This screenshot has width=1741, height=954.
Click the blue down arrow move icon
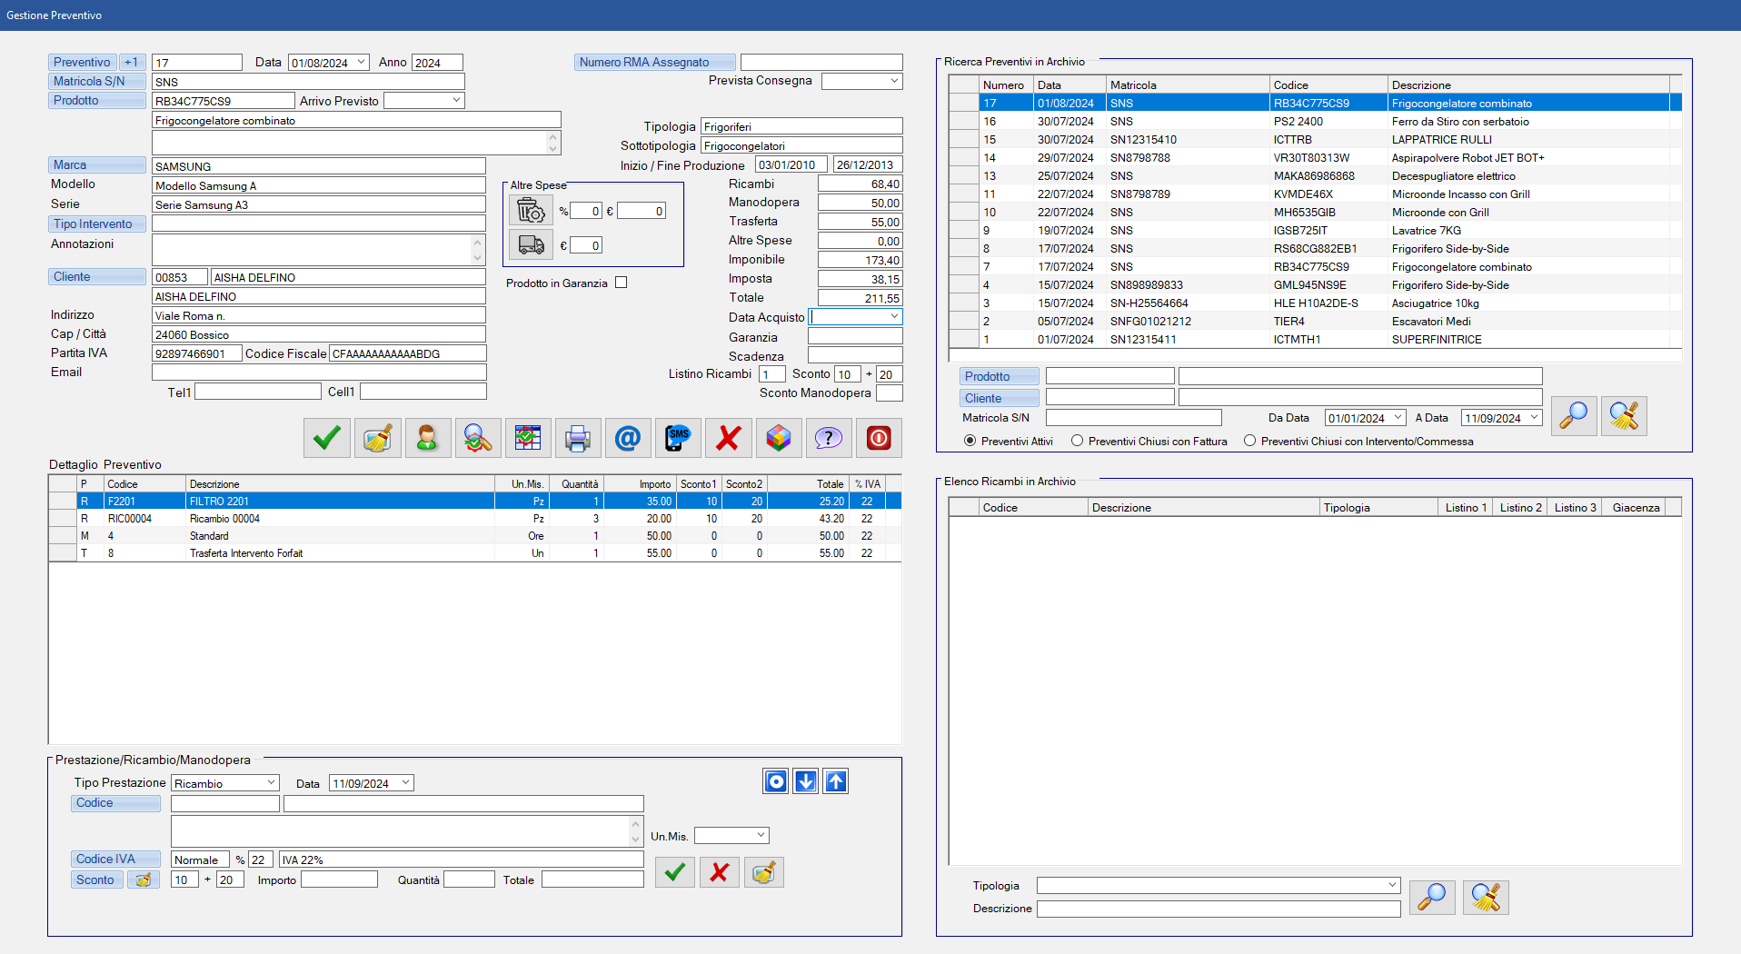806,781
